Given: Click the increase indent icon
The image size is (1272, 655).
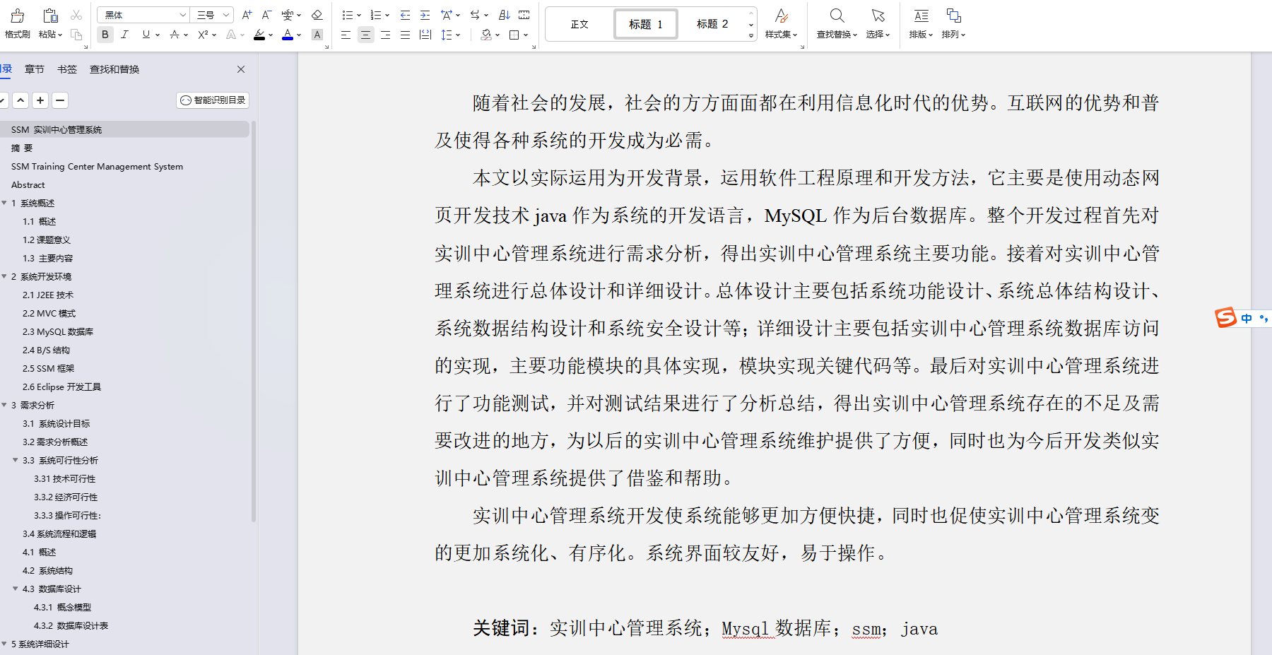Looking at the screenshot, I should (x=425, y=15).
